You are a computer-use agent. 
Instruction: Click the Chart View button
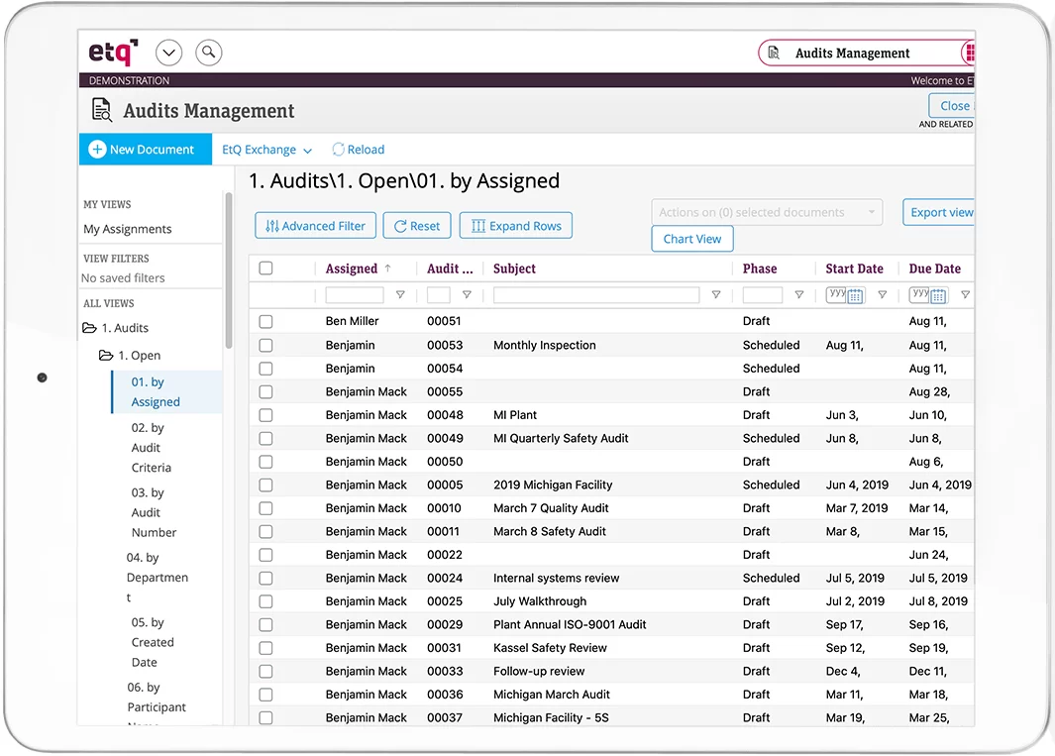tap(692, 239)
